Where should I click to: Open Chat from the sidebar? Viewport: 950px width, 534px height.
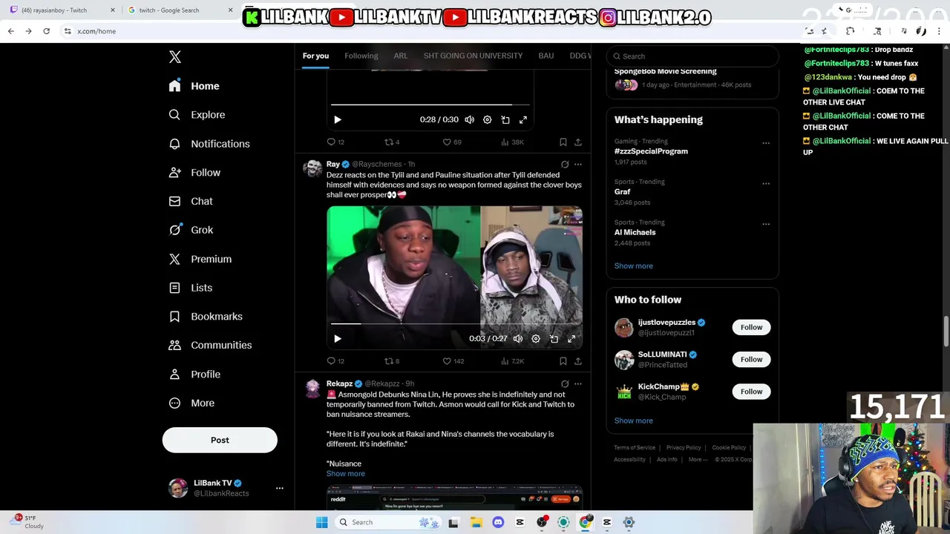point(191,201)
